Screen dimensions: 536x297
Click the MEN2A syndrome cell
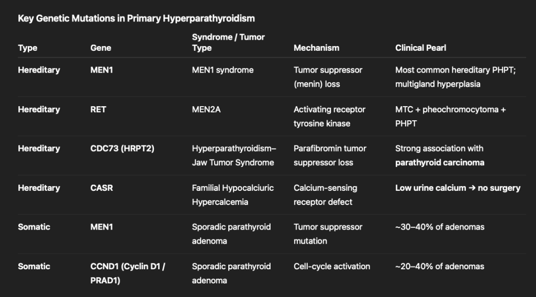207,109
